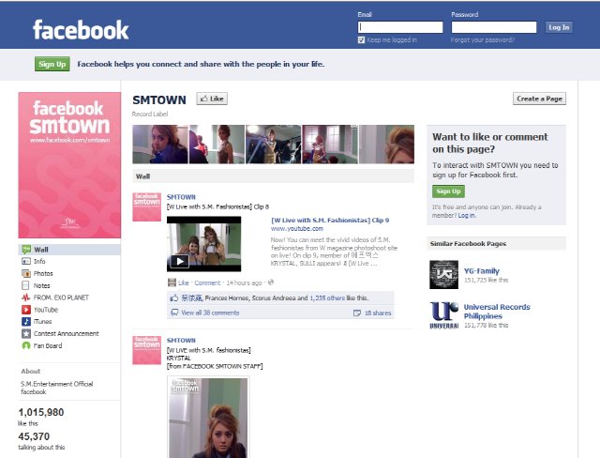Play the Clip 9 video thumbnail
The height and width of the screenshot is (458, 600).
(x=204, y=244)
